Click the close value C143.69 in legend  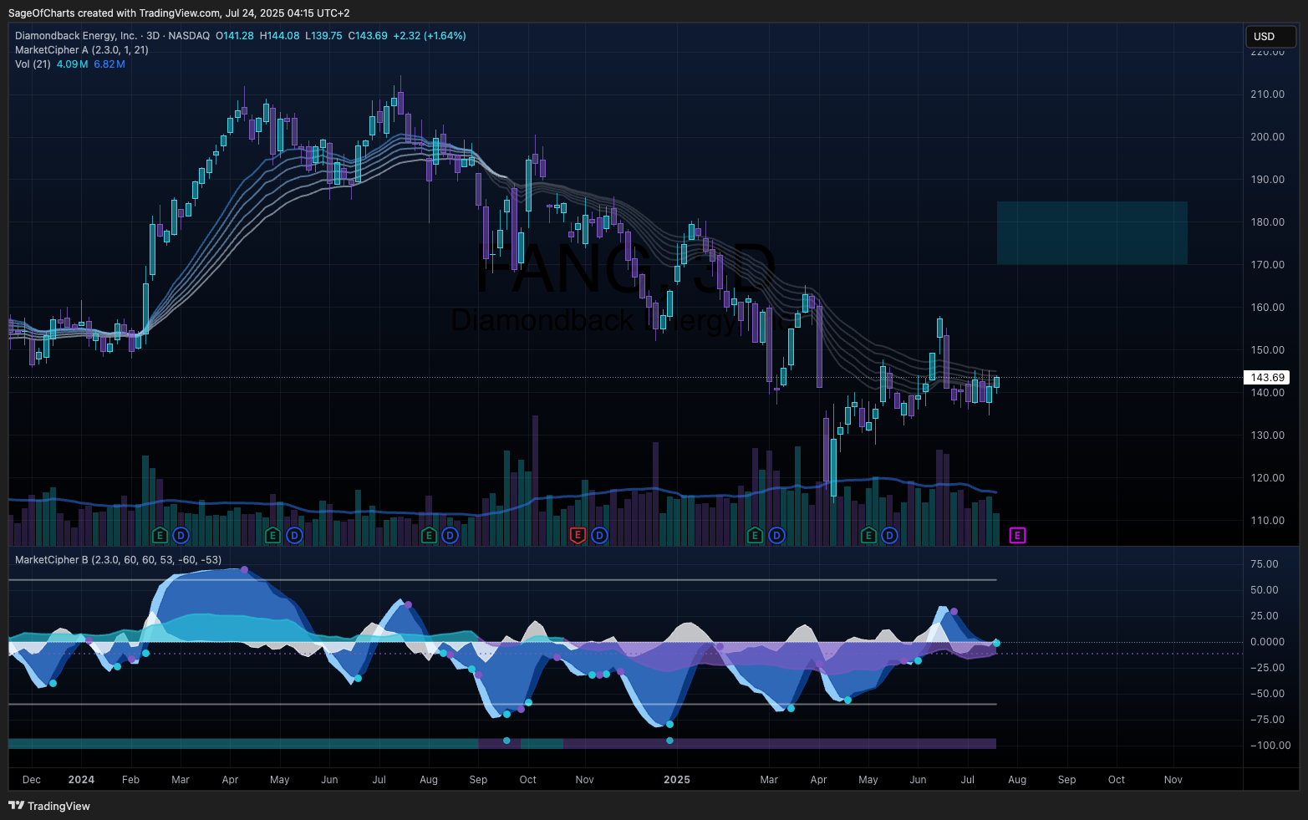(x=368, y=36)
